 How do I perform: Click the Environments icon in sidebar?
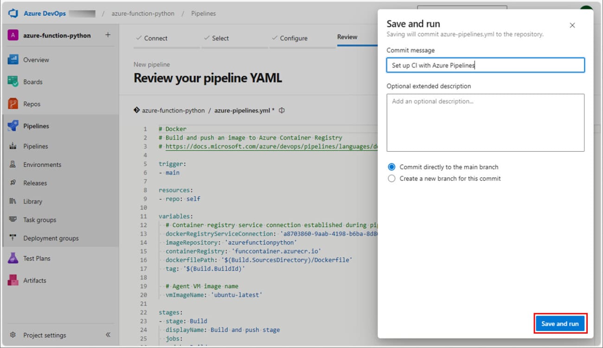point(13,165)
